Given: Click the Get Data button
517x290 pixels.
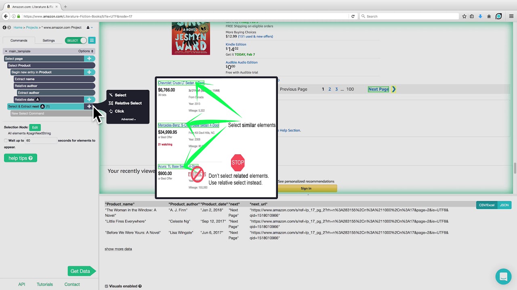Looking at the screenshot, I should 81,271.
